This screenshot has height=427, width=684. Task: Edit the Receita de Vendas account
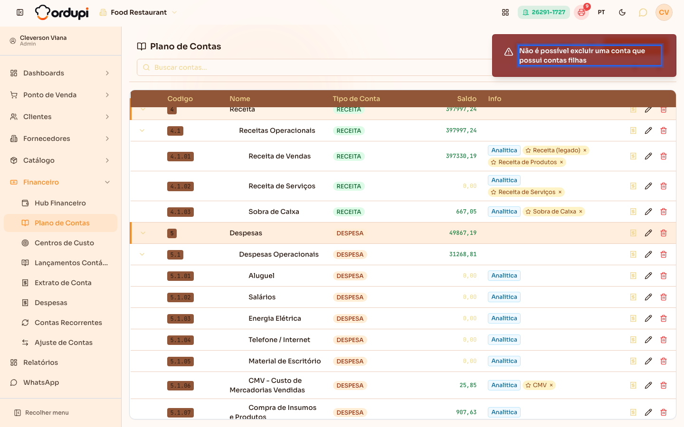[648, 156]
